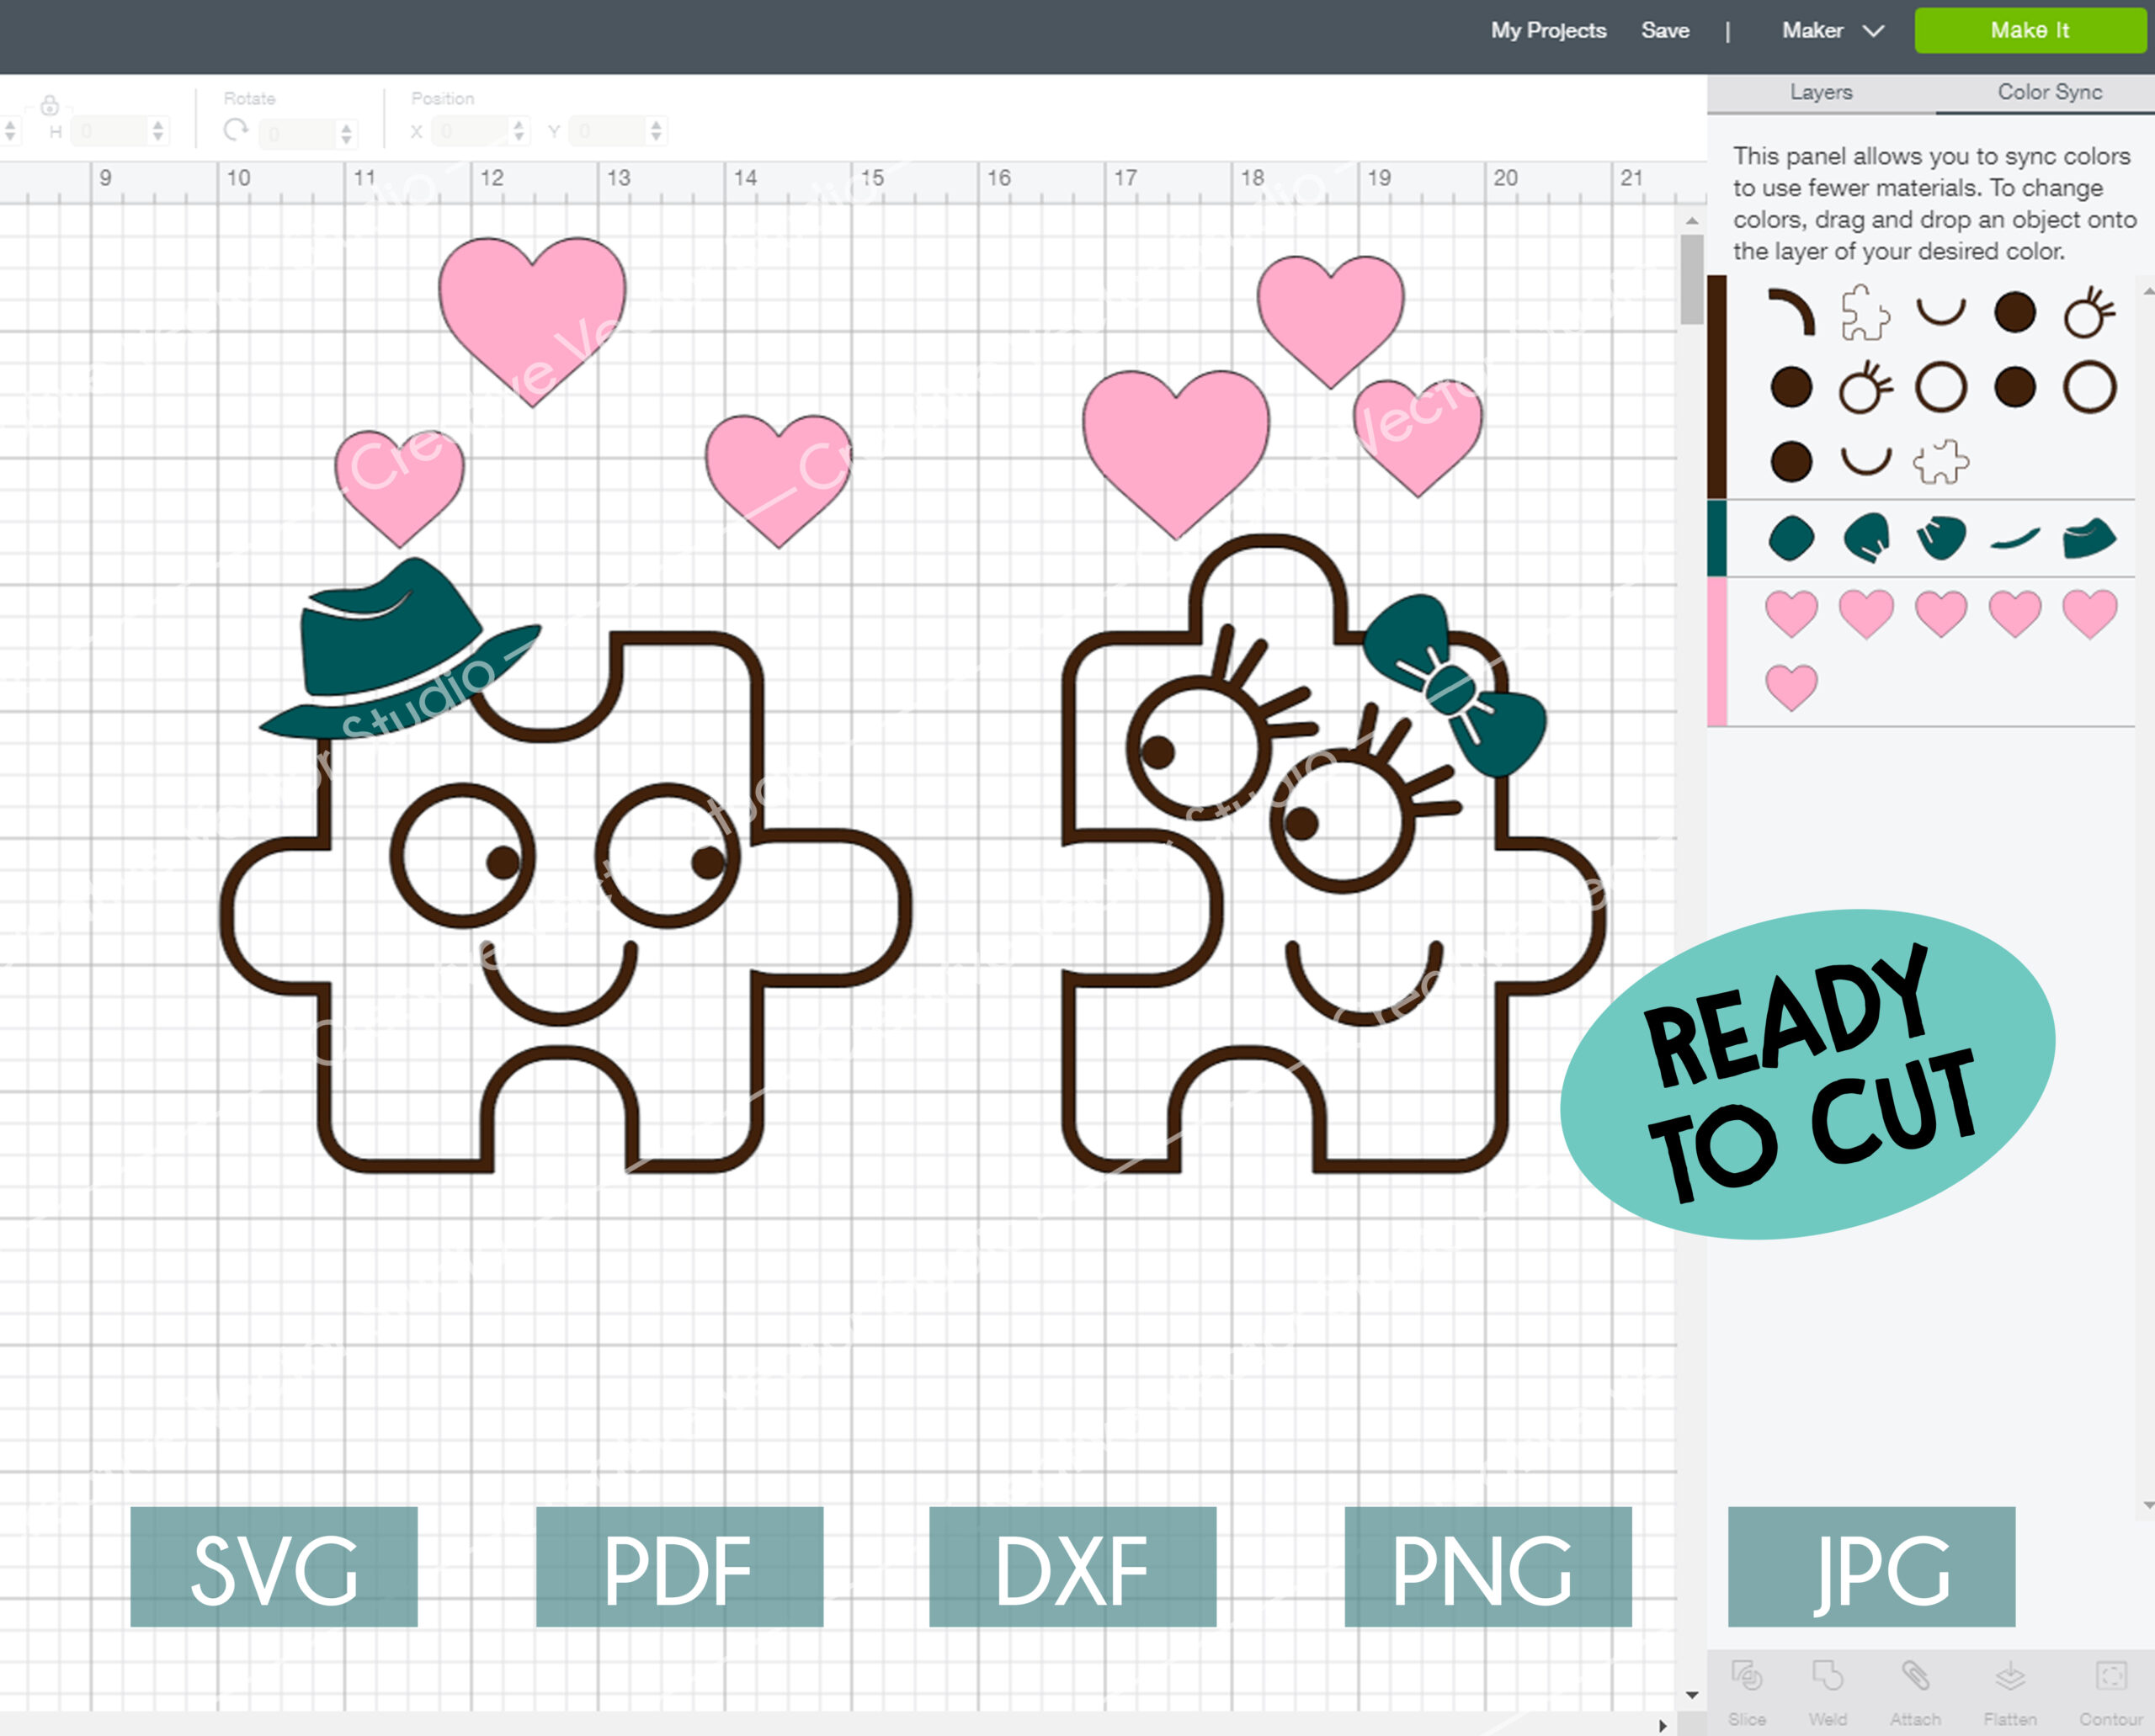Click the Rotate angle input field
Viewport: 2155px width, 1736px height.
(299, 133)
